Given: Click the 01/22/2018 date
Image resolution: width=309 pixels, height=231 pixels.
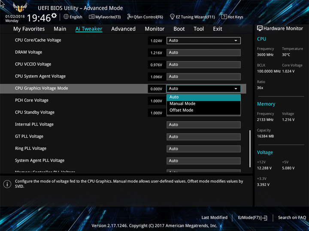Looking at the screenshot, I should [x=15, y=17].
